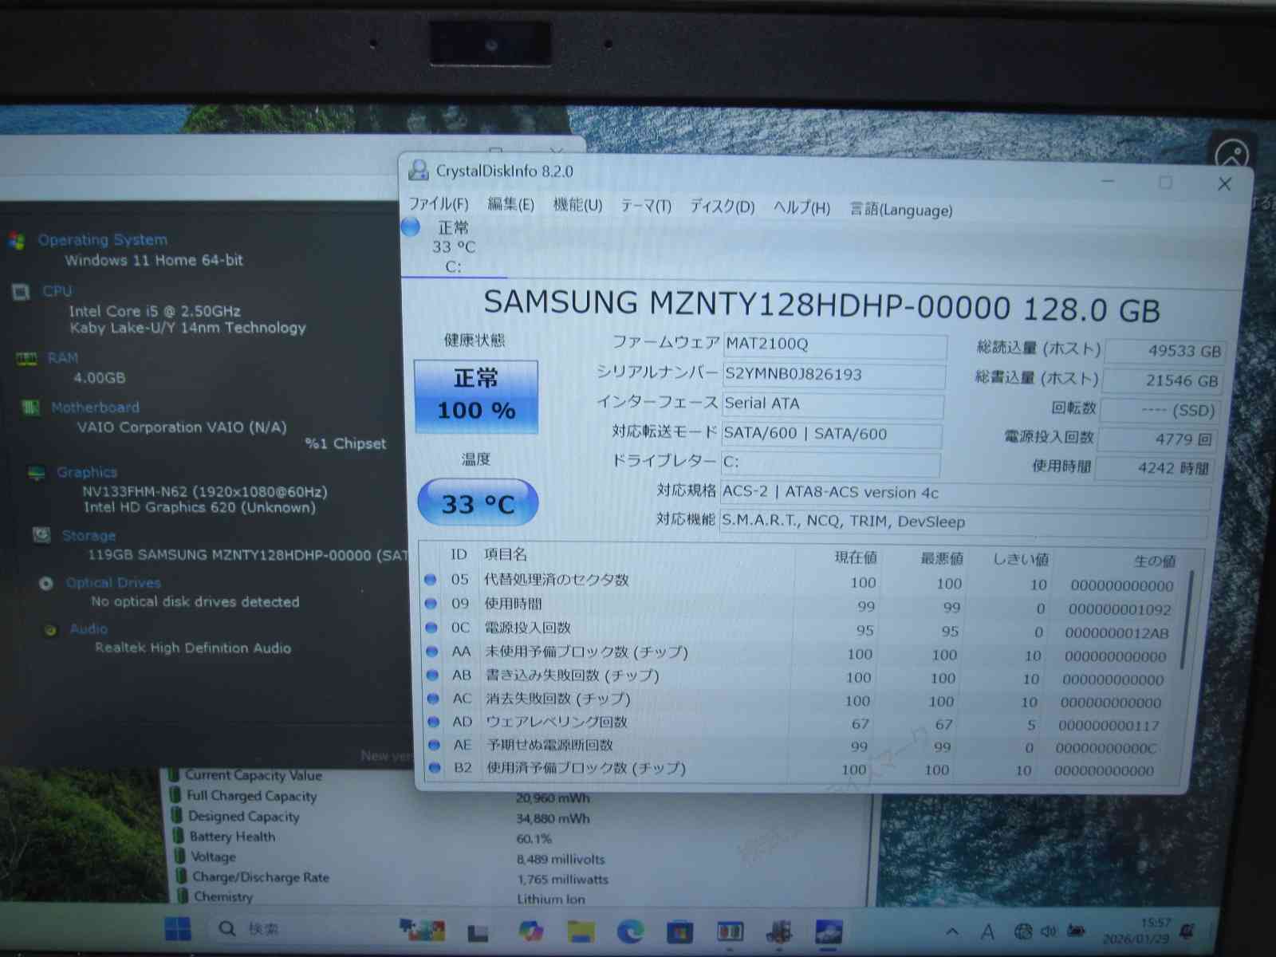
Task: Click the S.M.A.R.T. attribute list scrollbar
Action: click(1188, 622)
